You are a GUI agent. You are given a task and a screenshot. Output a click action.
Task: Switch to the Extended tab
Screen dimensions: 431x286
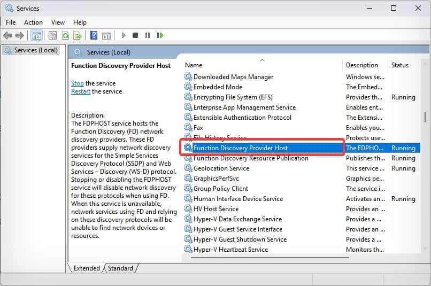[x=87, y=268]
